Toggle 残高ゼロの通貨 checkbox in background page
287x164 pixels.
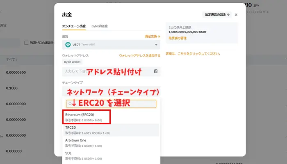[x=26, y=43]
